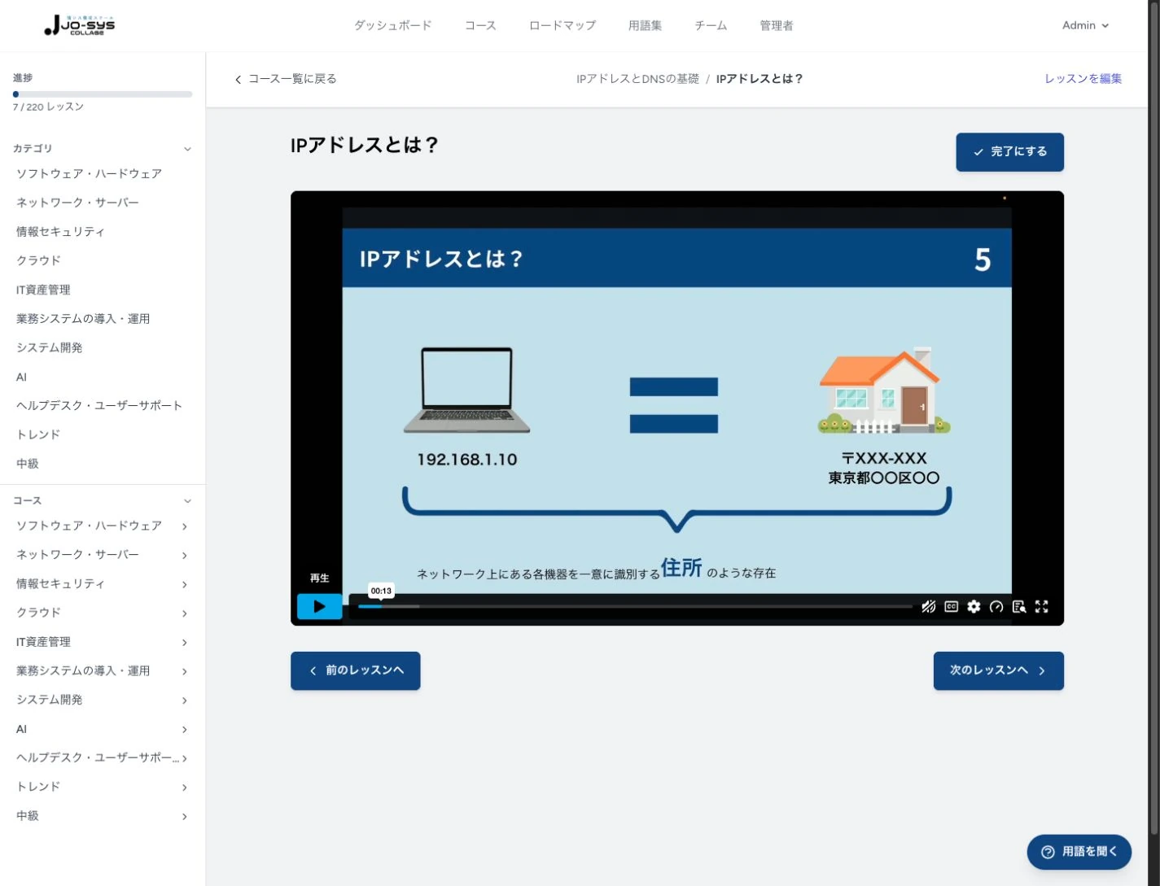Viewport: 1160px width, 886px height.
Task: Expand course ヘルプデスク・ユーザーサポー… arrow
Action: (185, 758)
